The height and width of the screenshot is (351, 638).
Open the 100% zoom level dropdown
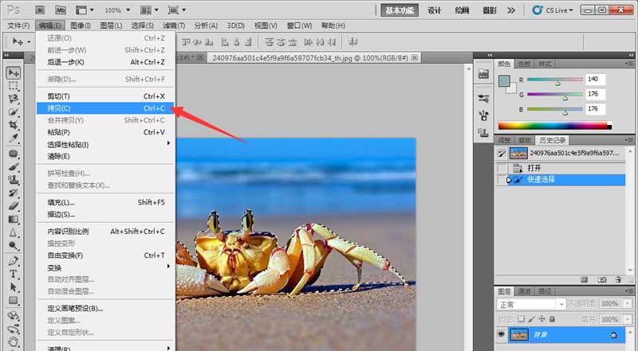click(x=118, y=10)
